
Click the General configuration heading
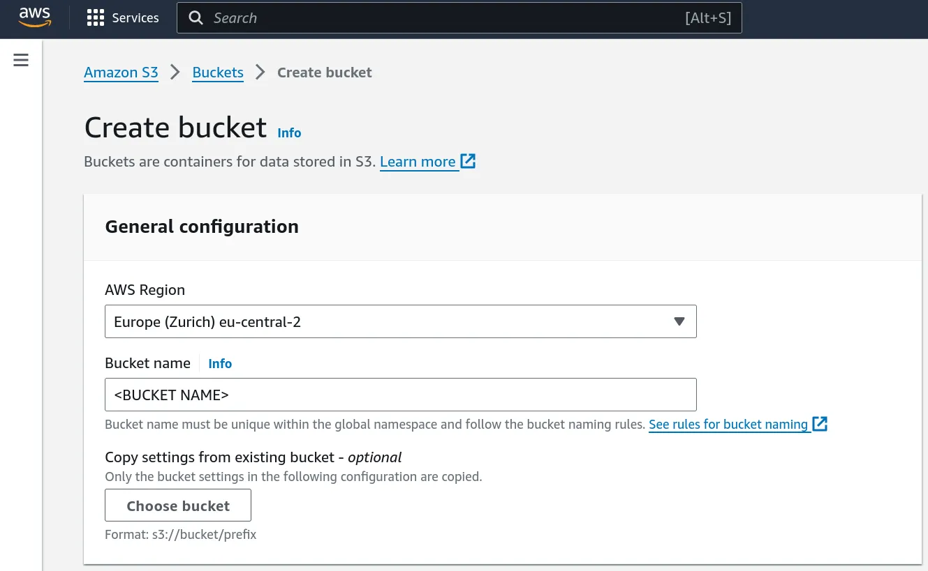pyautogui.click(x=202, y=227)
